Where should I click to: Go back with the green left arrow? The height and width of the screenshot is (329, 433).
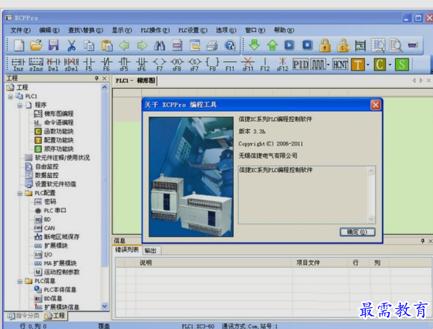(x=124, y=45)
